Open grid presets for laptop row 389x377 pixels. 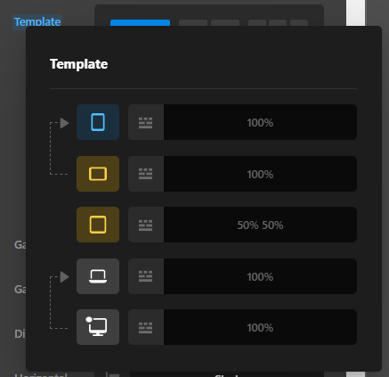click(146, 276)
